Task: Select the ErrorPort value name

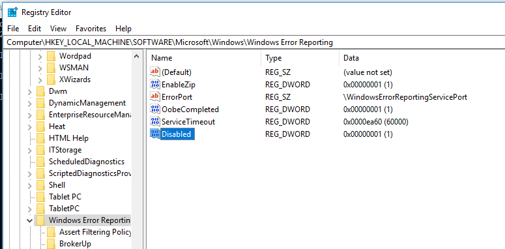Action: [x=177, y=97]
